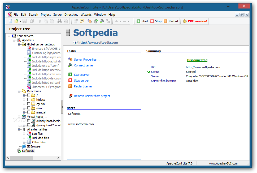Open the dropdown arrow next to plus
Screen dimensions: 257x173
(121, 21)
